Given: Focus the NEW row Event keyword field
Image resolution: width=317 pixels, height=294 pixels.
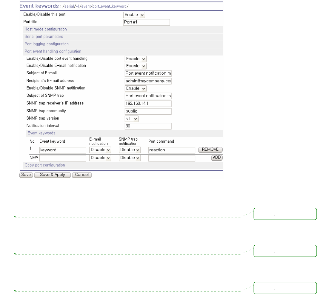Looking at the screenshot, I should [63, 158].
